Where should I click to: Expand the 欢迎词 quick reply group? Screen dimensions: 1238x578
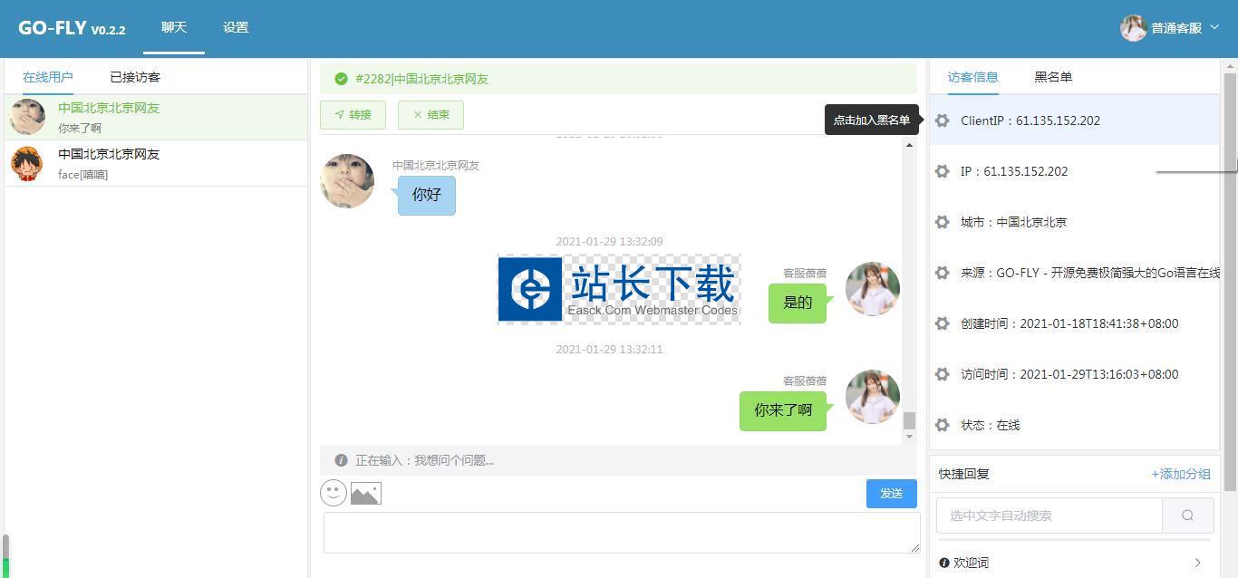(1197, 563)
